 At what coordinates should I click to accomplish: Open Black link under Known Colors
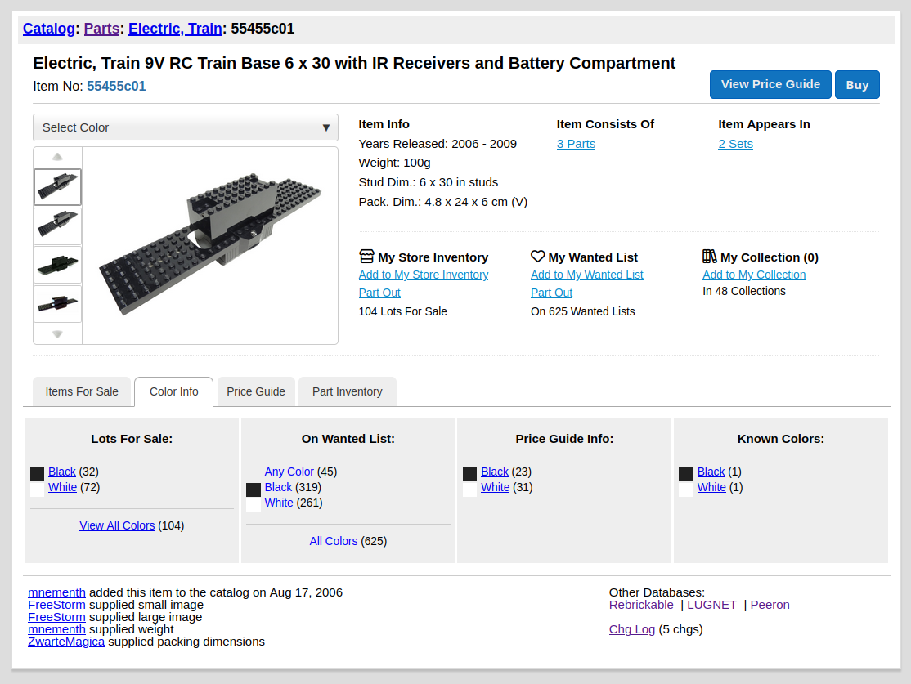pyautogui.click(x=711, y=472)
